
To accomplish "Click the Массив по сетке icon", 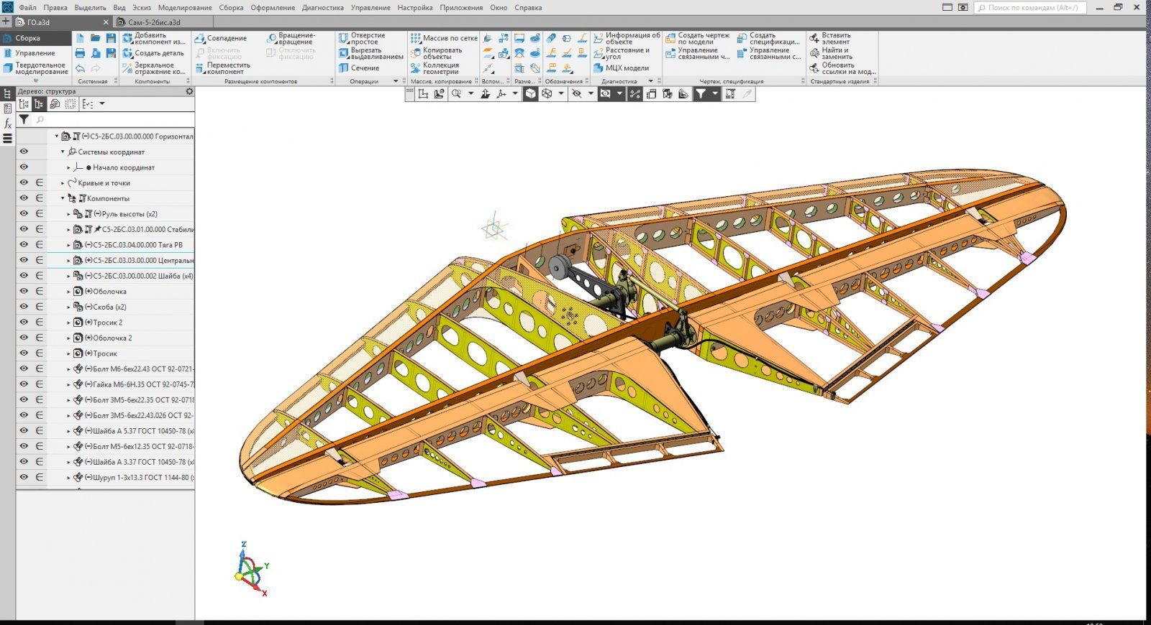I will tap(416, 38).
